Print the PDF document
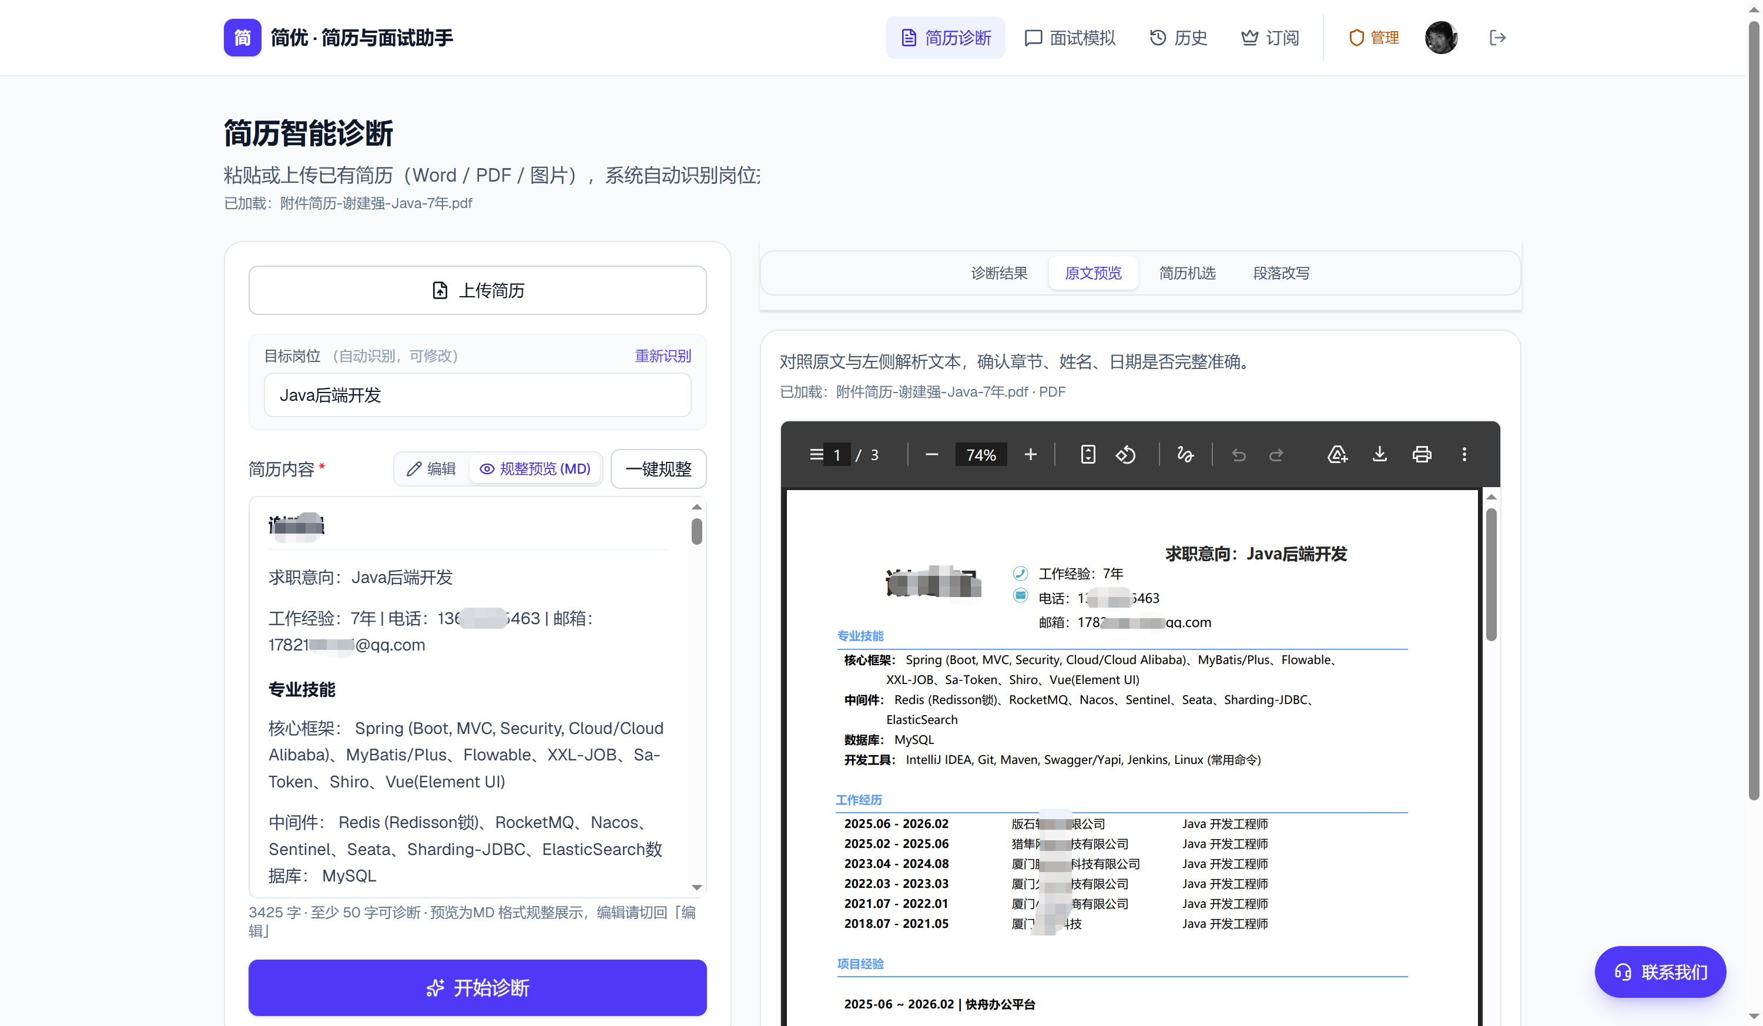1763x1026 pixels. coord(1422,455)
